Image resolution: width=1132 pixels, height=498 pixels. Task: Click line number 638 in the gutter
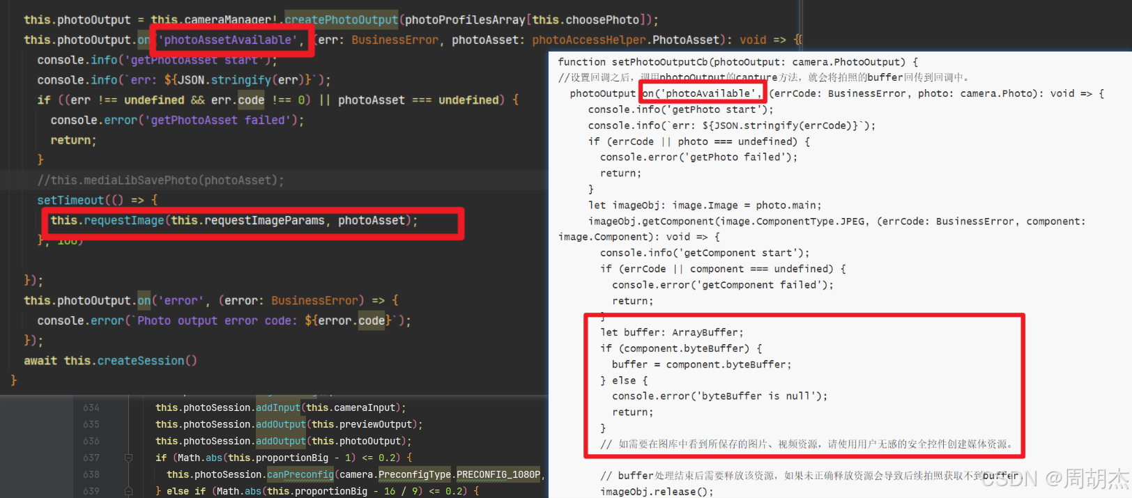pyautogui.click(x=91, y=474)
